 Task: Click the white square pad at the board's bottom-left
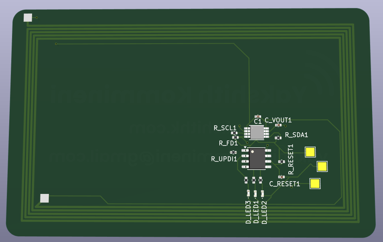coord(45,198)
